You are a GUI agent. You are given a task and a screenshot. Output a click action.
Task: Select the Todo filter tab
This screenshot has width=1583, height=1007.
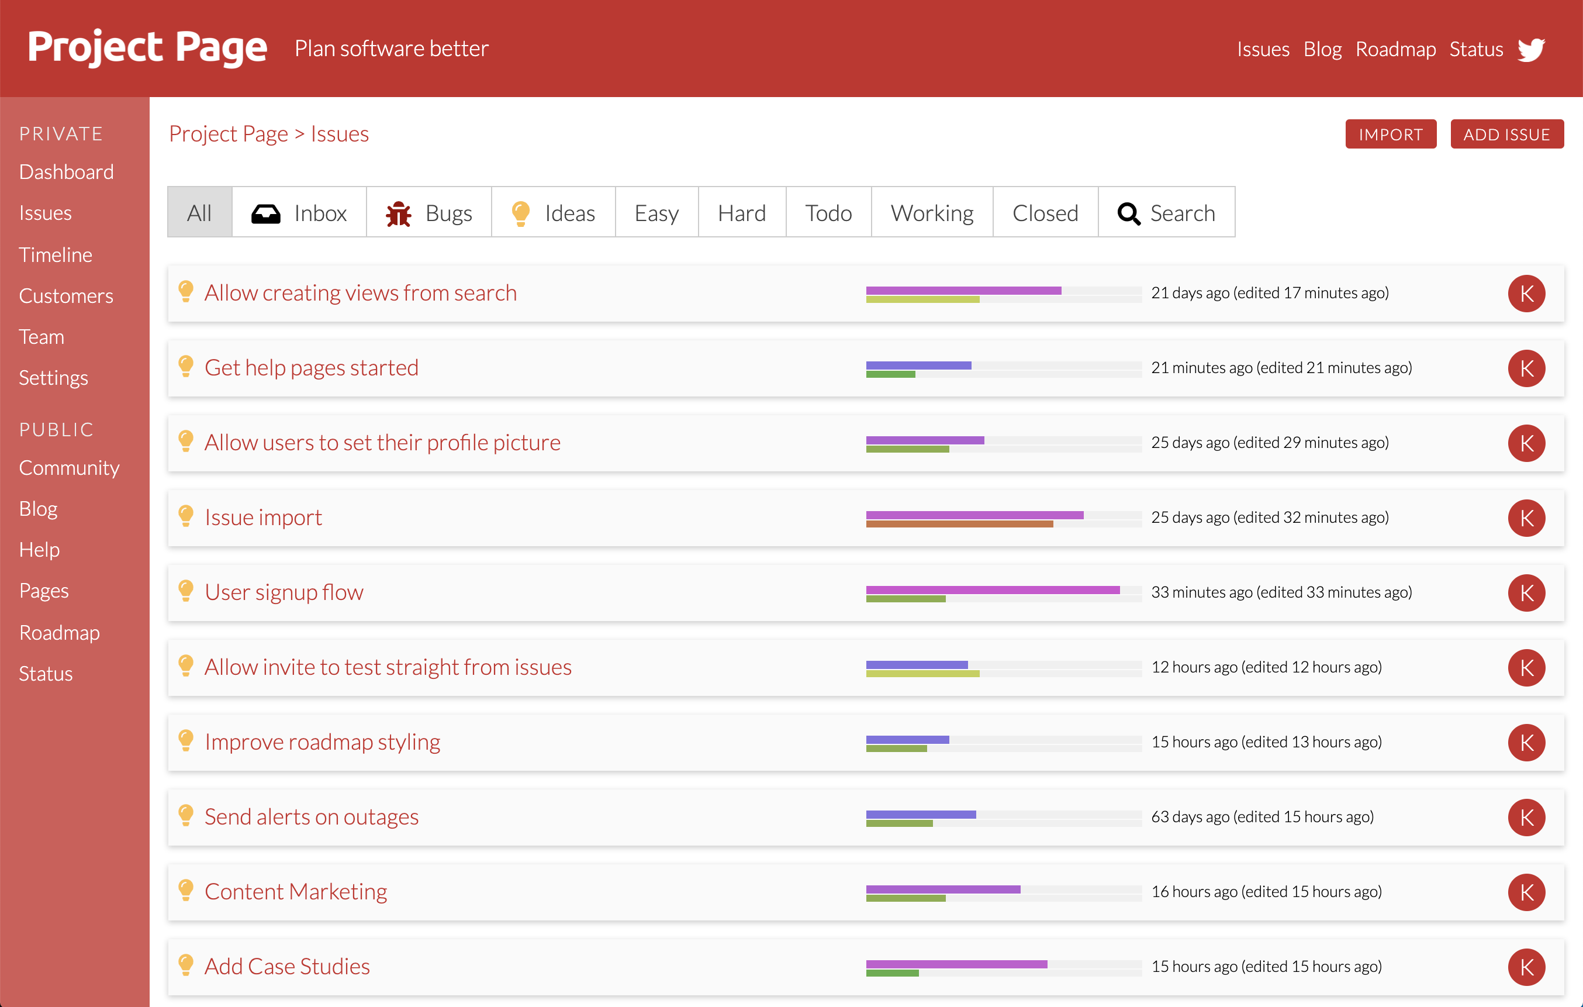pyautogui.click(x=828, y=212)
